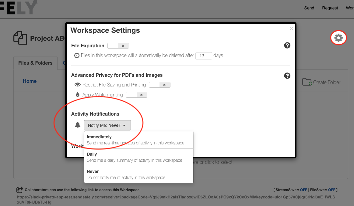Switch to Files & Folders tab

[x=35, y=63]
